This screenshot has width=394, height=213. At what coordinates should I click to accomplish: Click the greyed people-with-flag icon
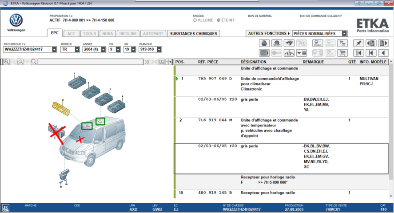point(330,53)
